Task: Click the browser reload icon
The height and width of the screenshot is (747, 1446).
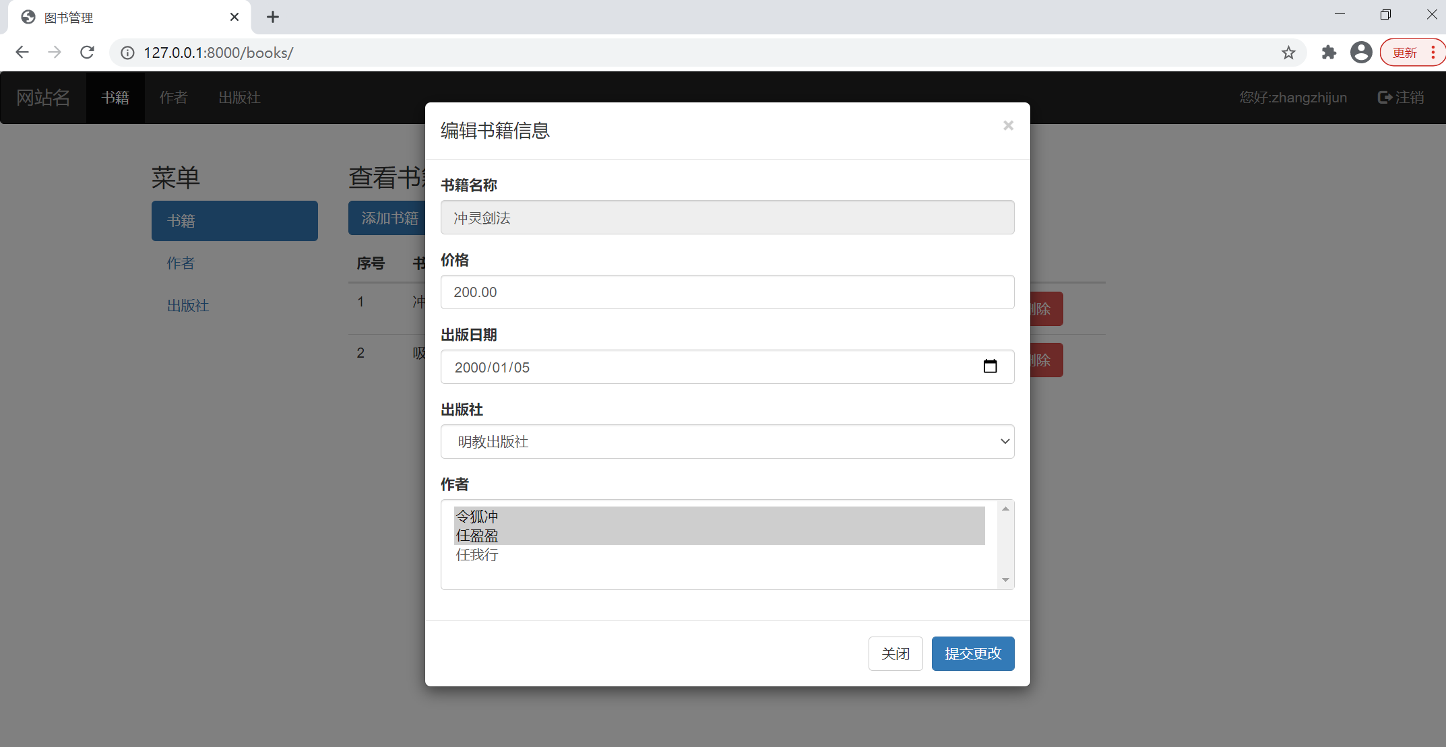Action: click(x=87, y=53)
